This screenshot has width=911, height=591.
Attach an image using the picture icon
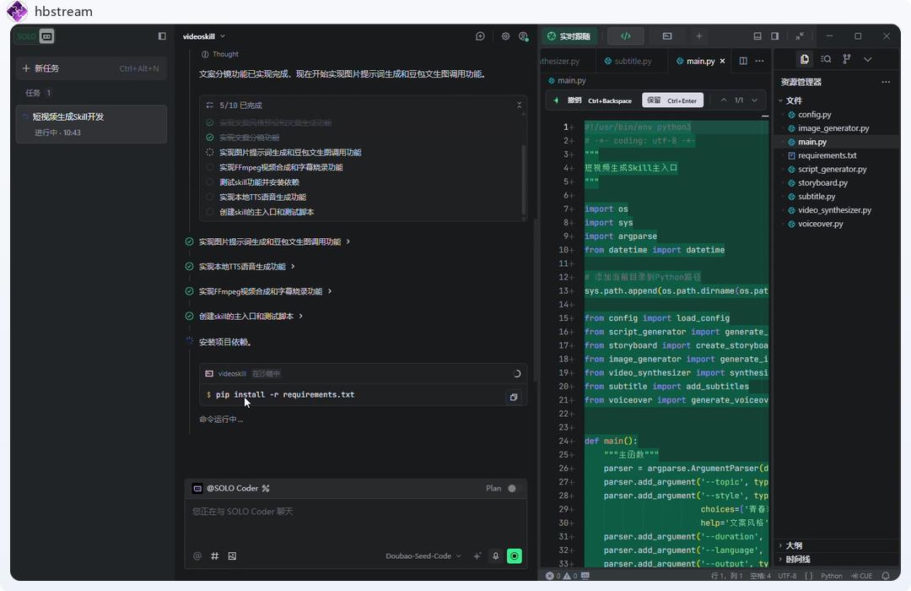232,556
